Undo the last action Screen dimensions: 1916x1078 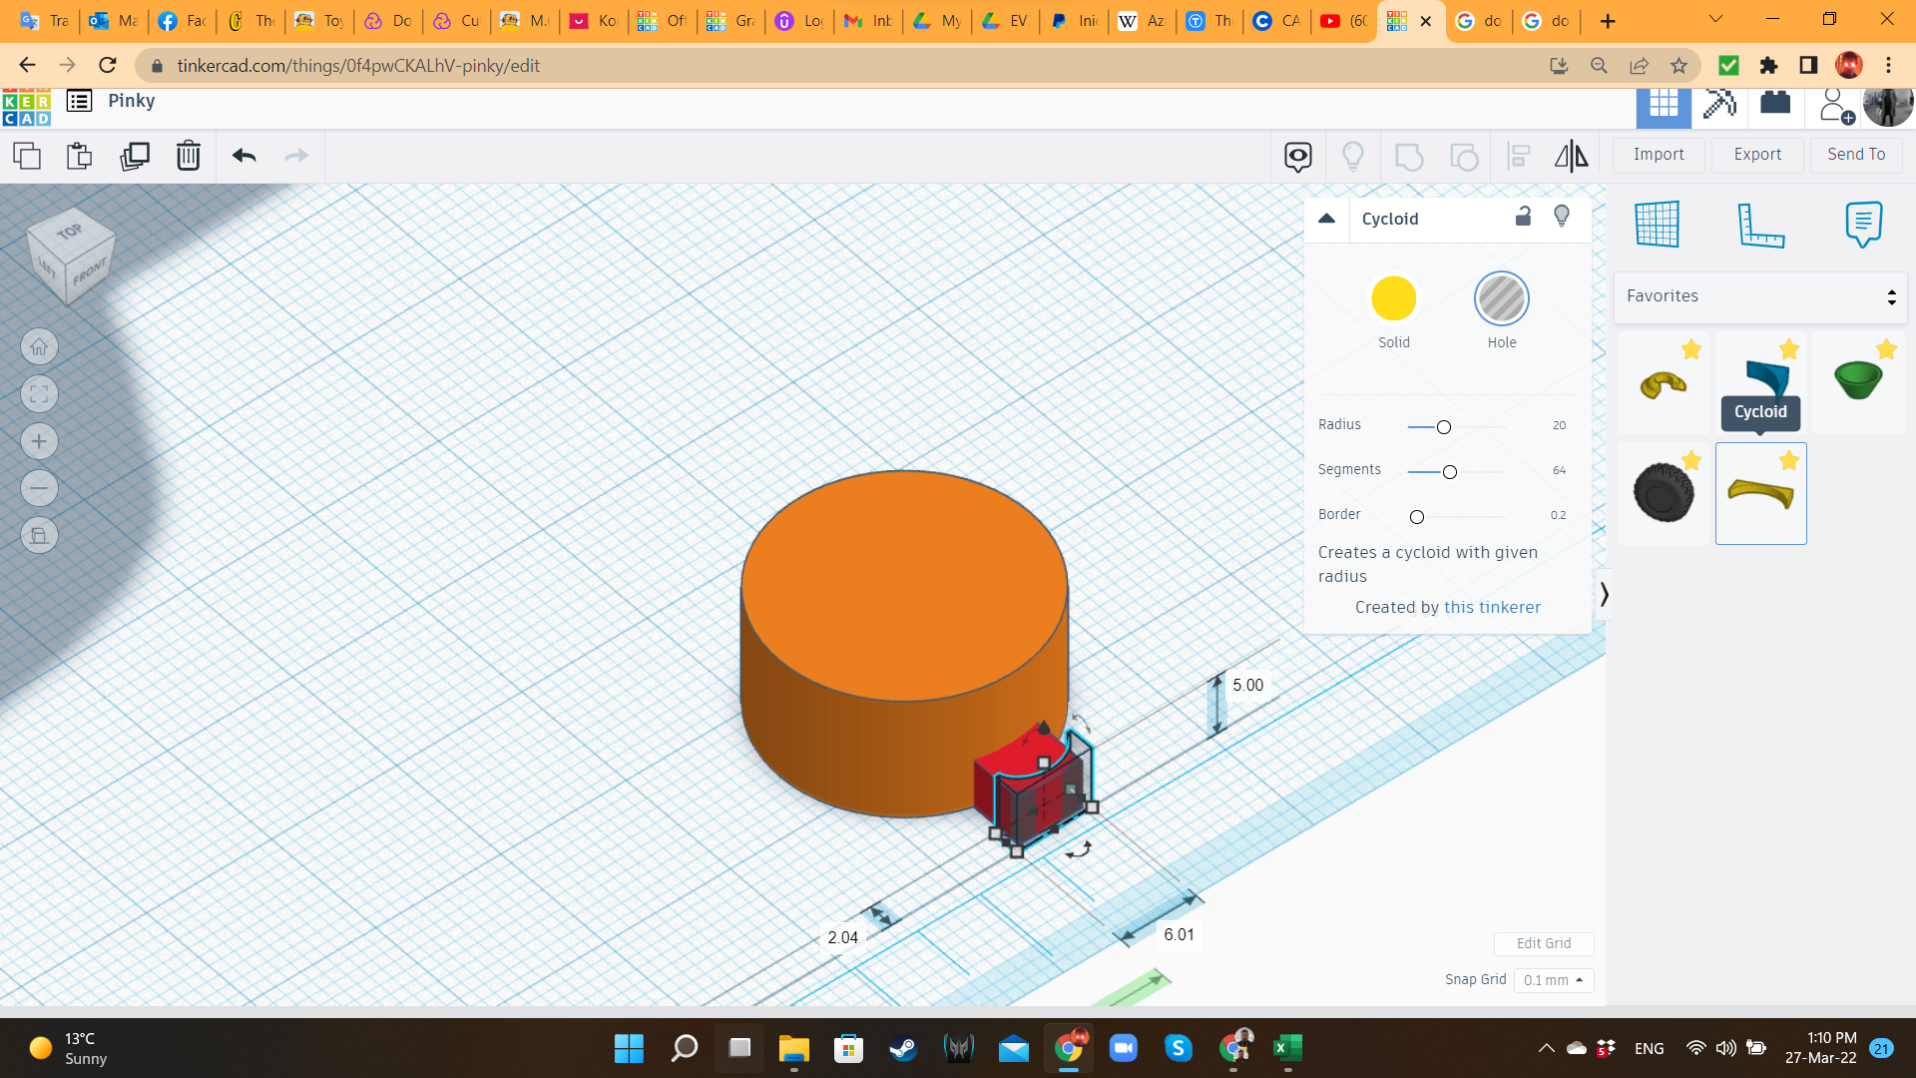click(243, 156)
